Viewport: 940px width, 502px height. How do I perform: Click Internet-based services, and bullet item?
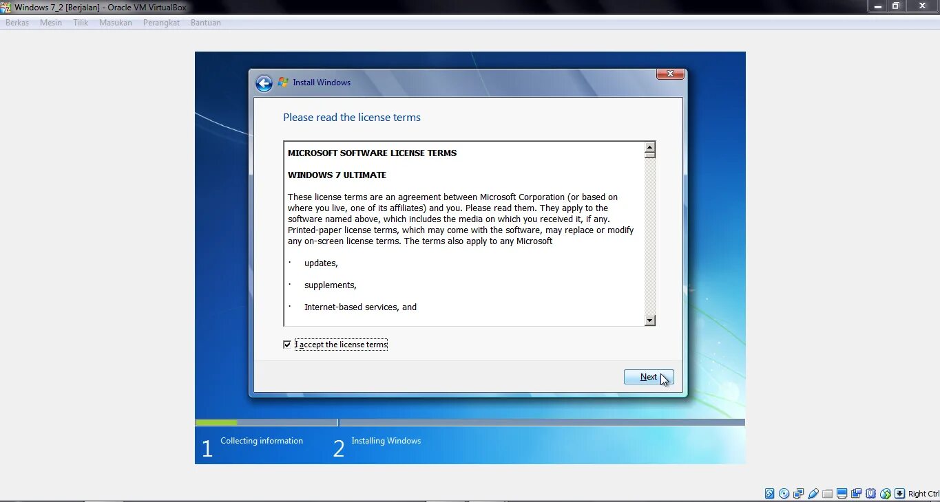361,307
